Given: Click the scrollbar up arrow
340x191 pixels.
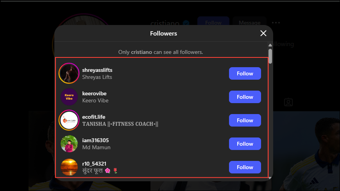Looking at the screenshot, I should click(270, 45).
